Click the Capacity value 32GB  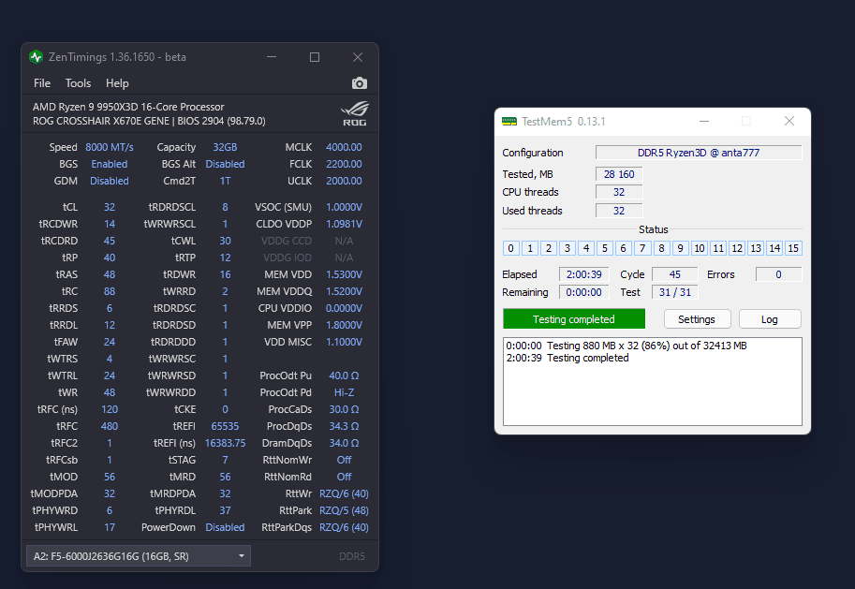(225, 147)
